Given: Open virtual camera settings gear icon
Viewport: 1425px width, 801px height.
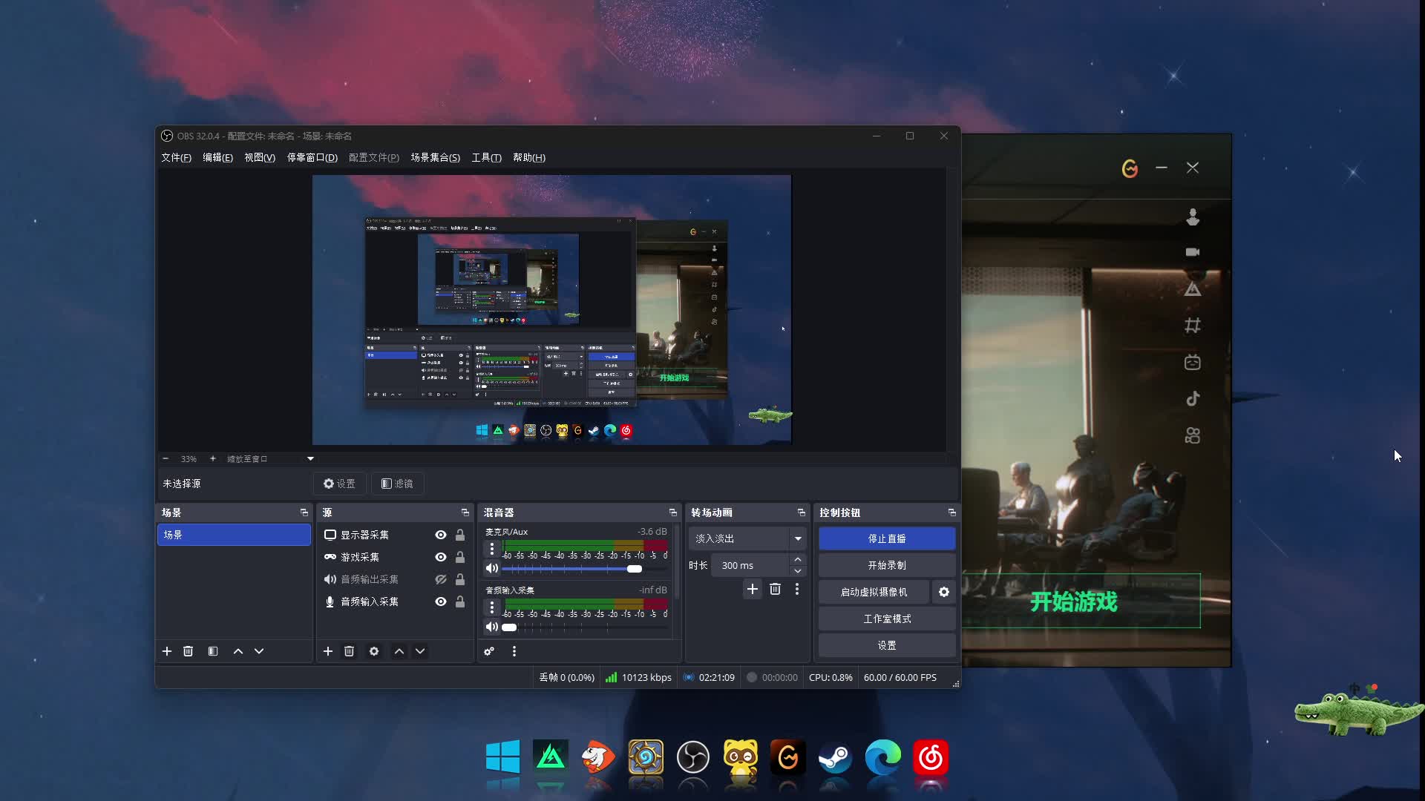Looking at the screenshot, I should (943, 592).
